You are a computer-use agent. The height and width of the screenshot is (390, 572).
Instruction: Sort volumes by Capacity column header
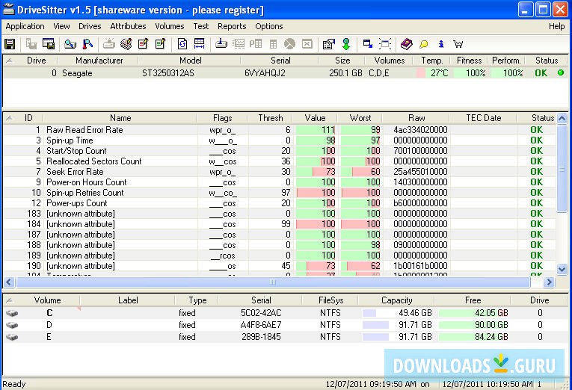point(396,300)
